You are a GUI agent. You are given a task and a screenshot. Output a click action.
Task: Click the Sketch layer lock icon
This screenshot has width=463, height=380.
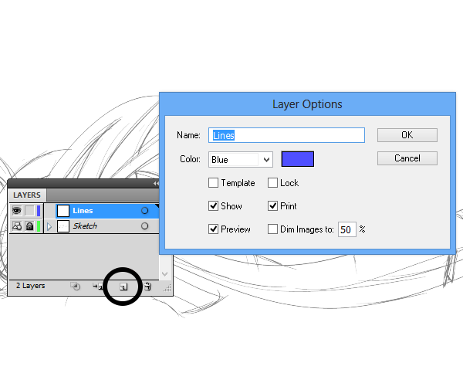click(29, 226)
